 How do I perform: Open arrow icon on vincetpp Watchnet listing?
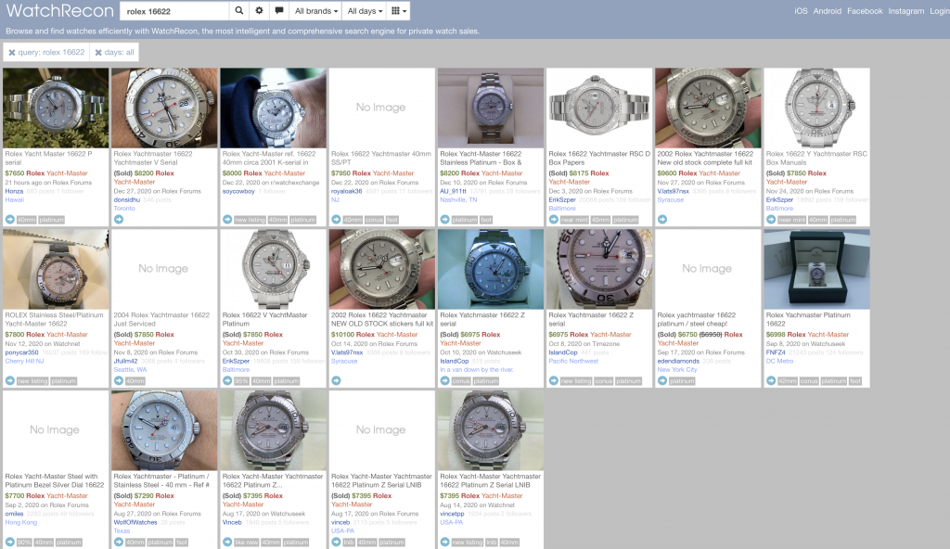coord(444,542)
